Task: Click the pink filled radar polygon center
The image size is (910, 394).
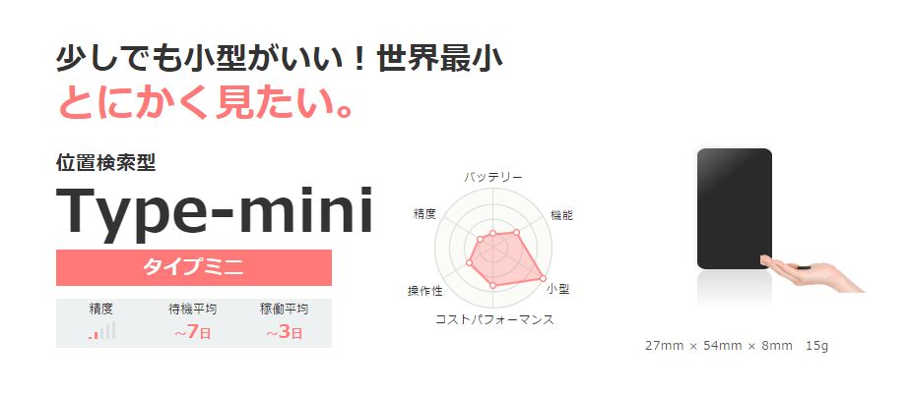Action: click(502, 257)
